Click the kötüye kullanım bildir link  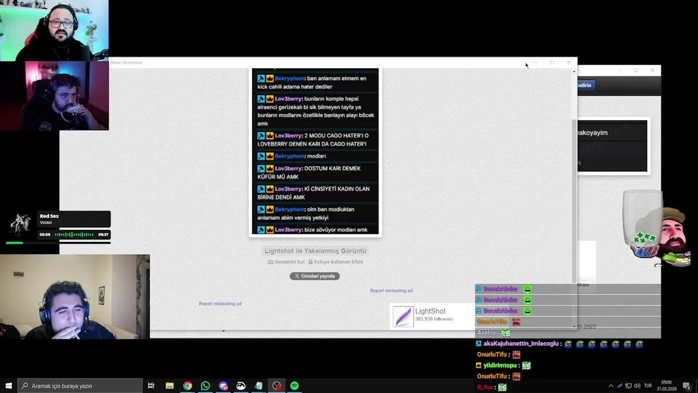point(338,262)
